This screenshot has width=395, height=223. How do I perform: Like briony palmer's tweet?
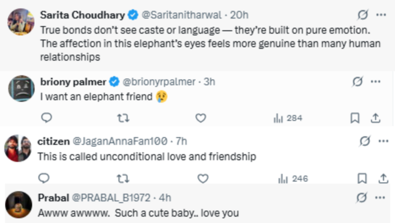tap(201, 118)
